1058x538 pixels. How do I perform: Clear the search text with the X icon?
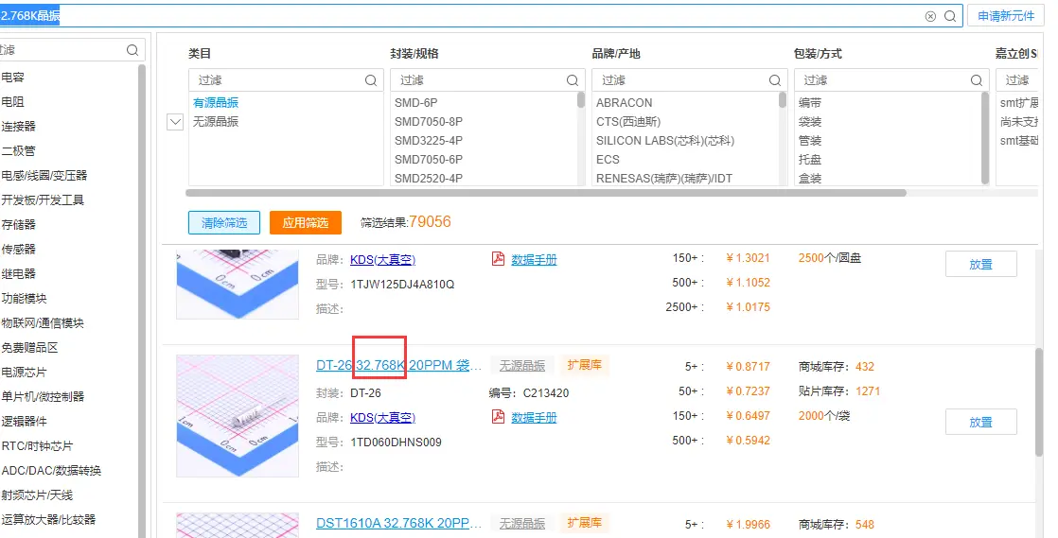(930, 16)
